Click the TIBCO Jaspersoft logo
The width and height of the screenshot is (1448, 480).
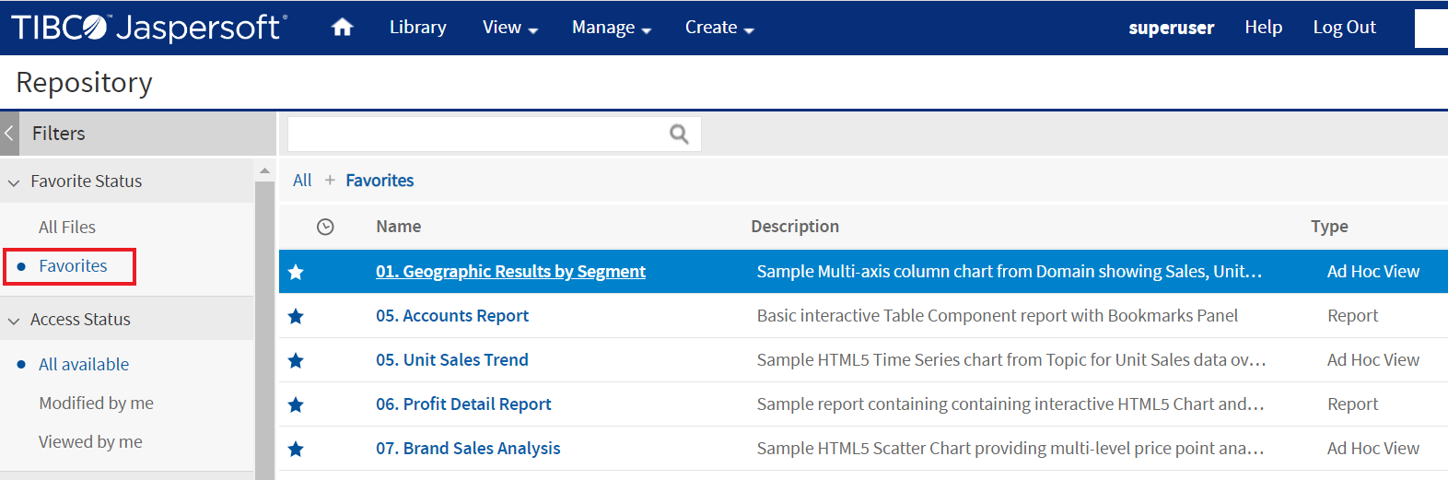(x=149, y=28)
